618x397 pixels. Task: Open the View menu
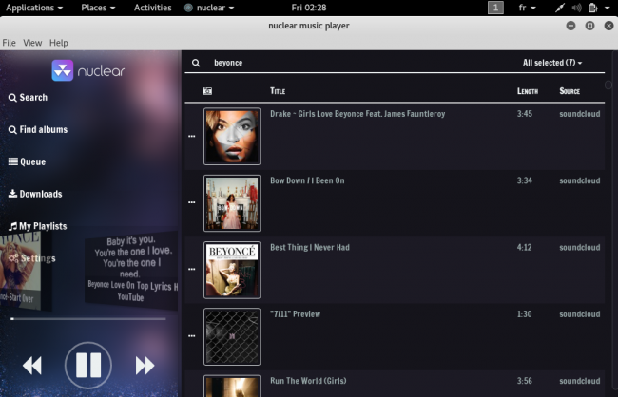coord(32,43)
